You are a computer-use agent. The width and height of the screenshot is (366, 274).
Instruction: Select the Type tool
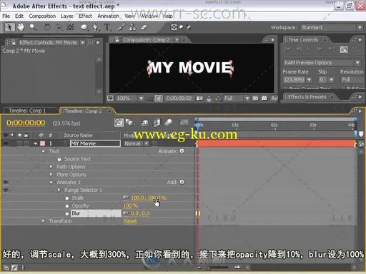click(107, 27)
